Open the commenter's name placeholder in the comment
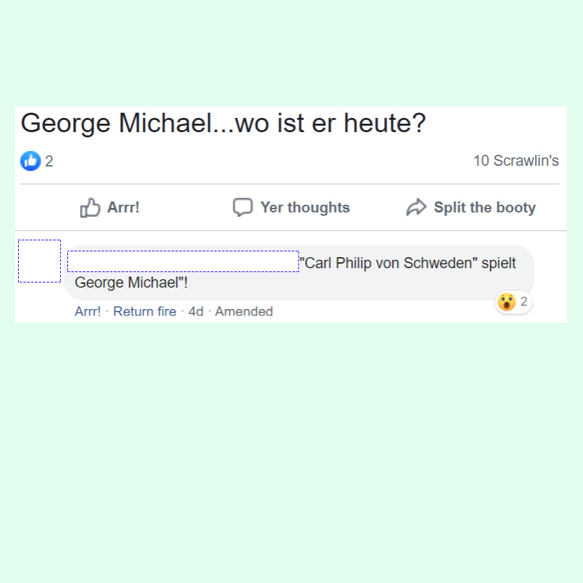583x583 pixels. tap(183, 262)
